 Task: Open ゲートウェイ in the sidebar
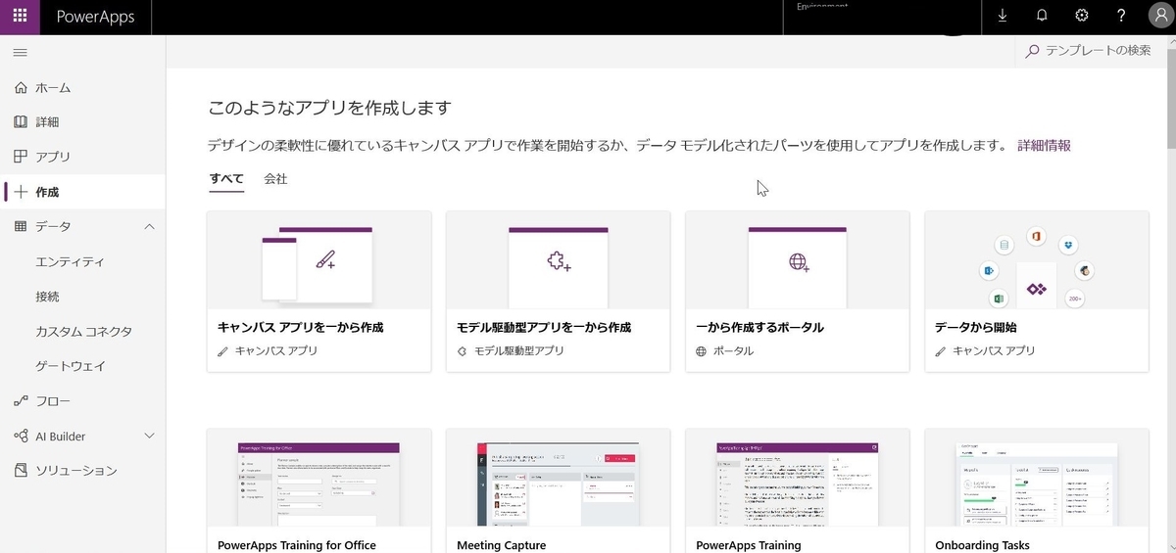click(71, 366)
